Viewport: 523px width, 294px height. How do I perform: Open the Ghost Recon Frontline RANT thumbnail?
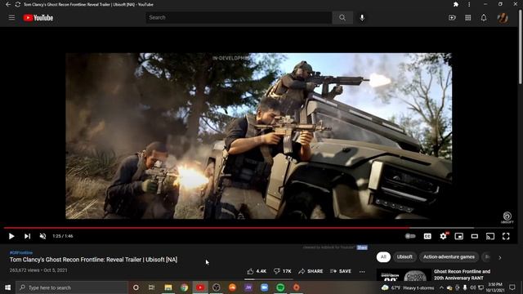pyautogui.click(x=404, y=274)
